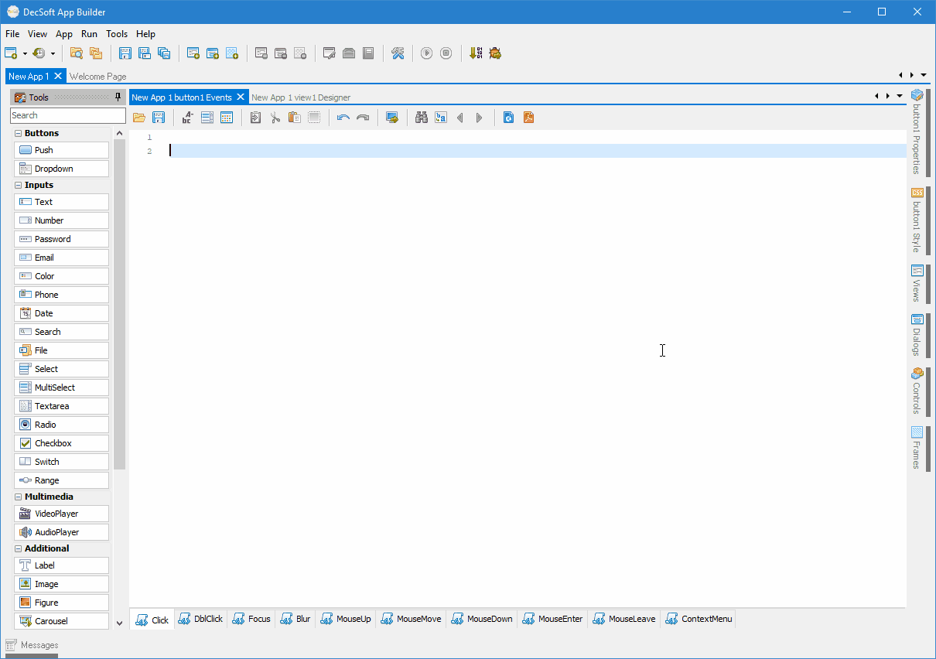The height and width of the screenshot is (659, 936).
Task: Click the Paste clipboard icon
Action: [294, 118]
